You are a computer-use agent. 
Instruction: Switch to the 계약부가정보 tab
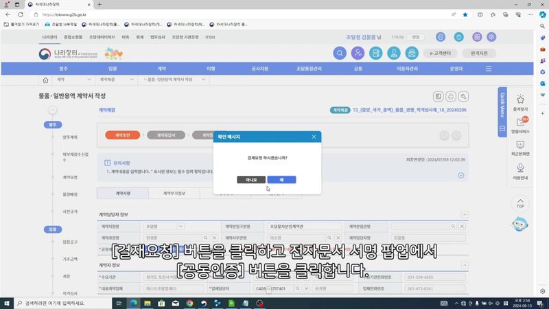coord(174,194)
